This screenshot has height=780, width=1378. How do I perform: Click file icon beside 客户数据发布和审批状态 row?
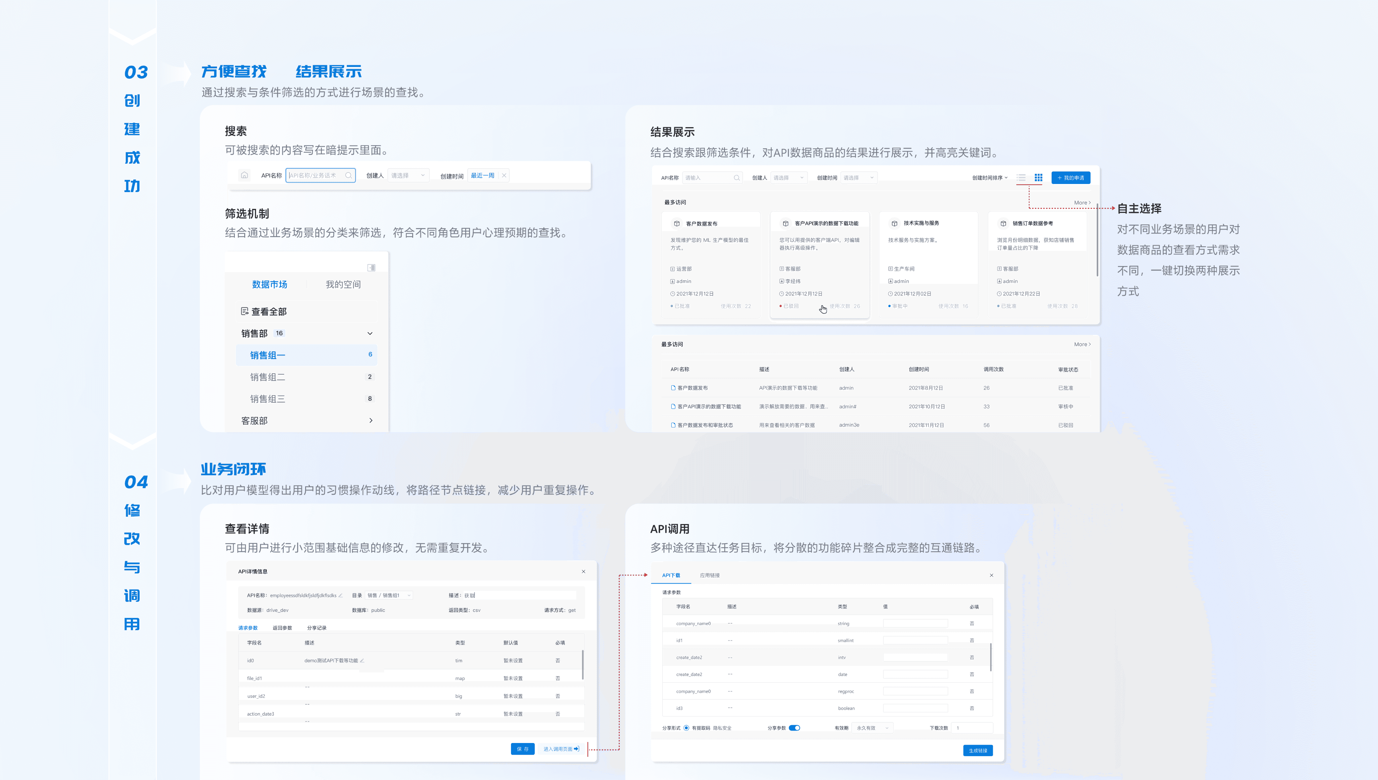point(673,425)
